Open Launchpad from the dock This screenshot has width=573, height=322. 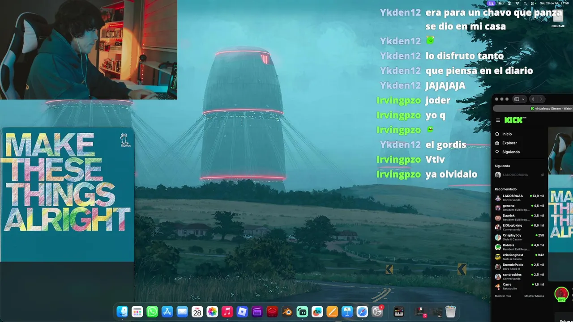tap(137, 312)
